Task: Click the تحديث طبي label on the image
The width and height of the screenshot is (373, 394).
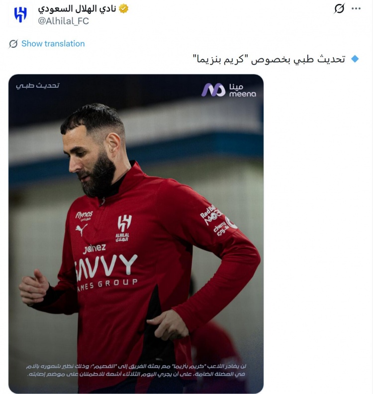Action: pos(38,86)
